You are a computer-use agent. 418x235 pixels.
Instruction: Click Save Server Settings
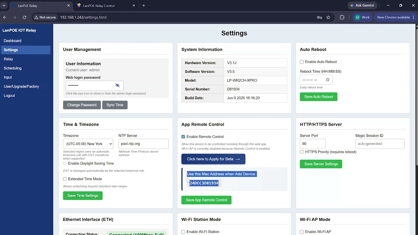click(321, 164)
